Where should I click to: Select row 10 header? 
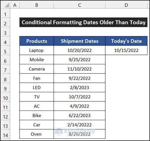pyautogui.click(x=5, y=98)
